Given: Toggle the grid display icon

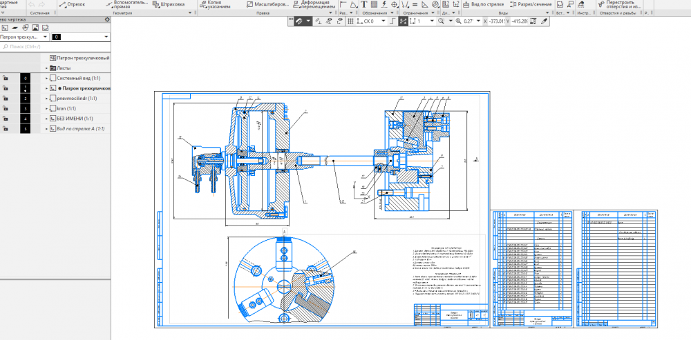Looking at the screenshot, I should [350, 21].
